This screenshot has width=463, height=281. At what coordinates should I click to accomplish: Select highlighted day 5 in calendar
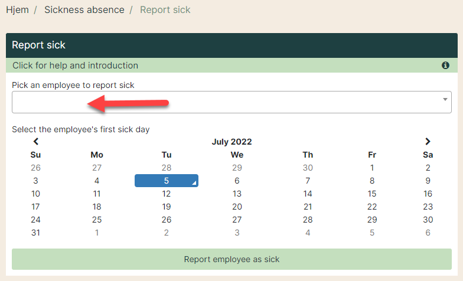[167, 181]
